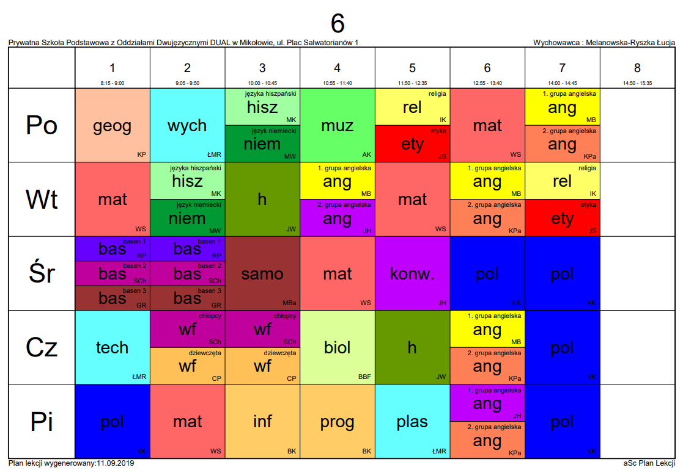Click the Pi day row header
The width and height of the screenshot is (683, 473).
(x=42, y=421)
